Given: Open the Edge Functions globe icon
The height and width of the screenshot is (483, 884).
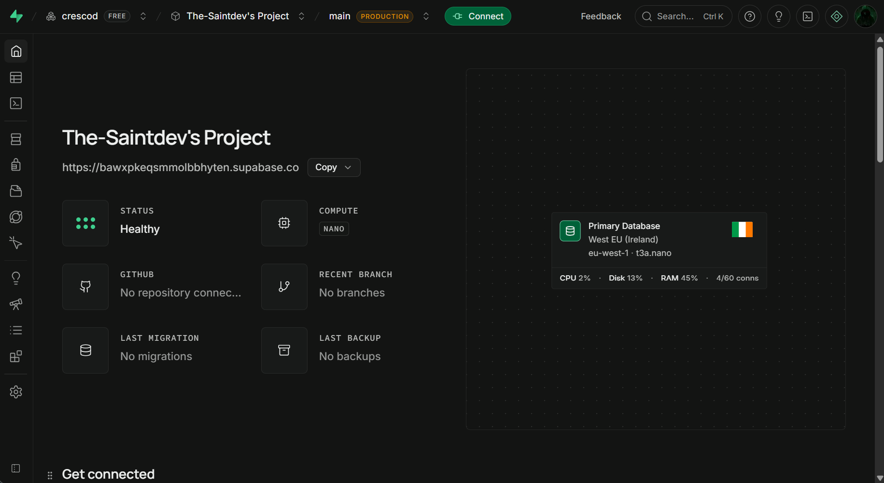Looking at the screenshot, I should pyautogui.click(x=16, y=217).
